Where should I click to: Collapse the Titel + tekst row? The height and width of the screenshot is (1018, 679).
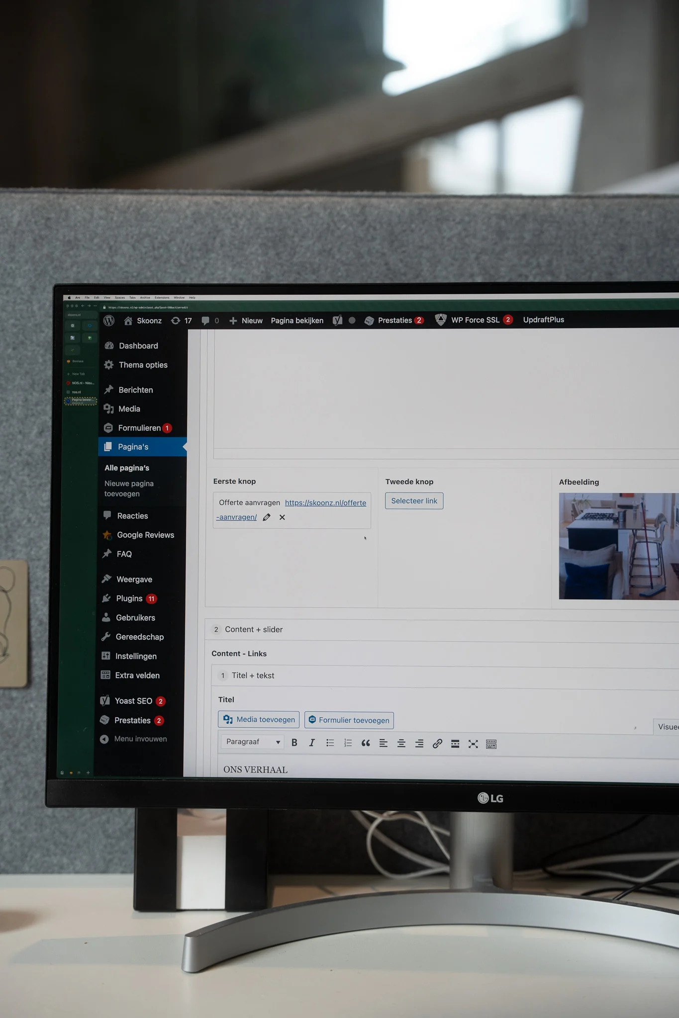tap(446, 676)
